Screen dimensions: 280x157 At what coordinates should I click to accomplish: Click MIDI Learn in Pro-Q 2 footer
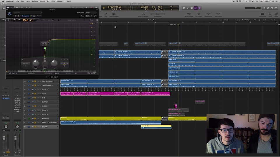coord(12,74)
